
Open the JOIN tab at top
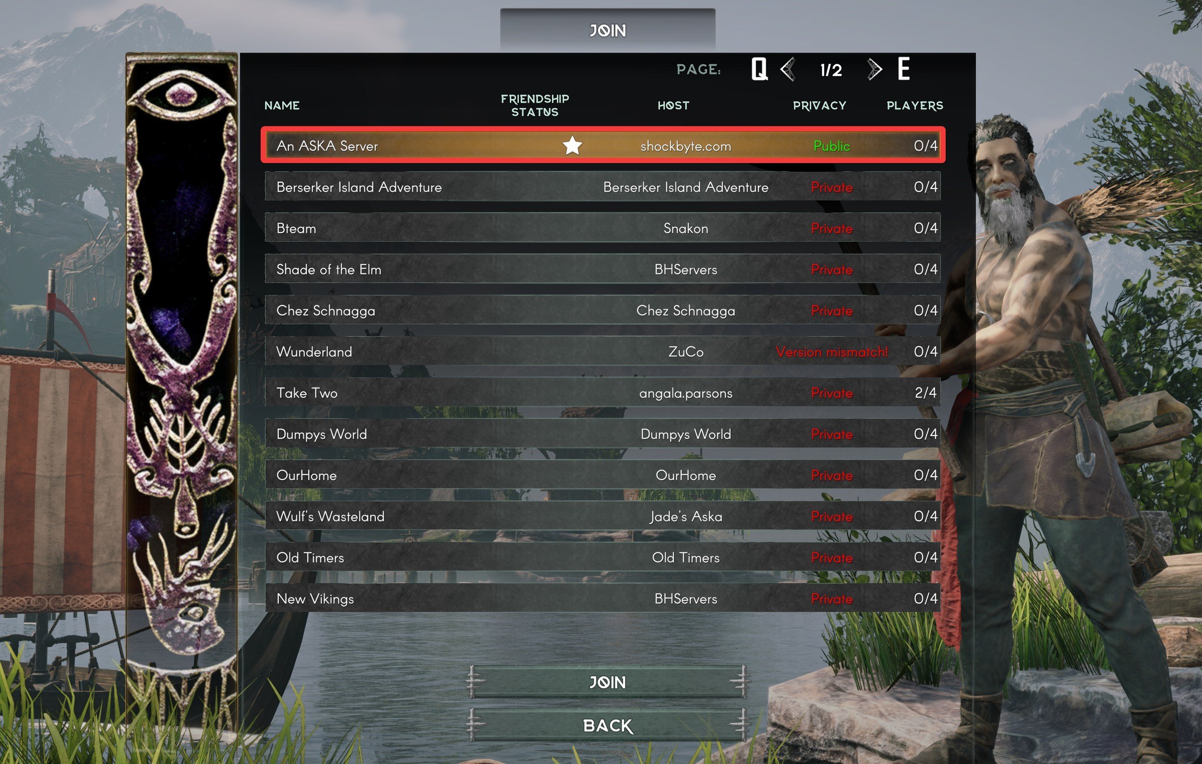[608, 30]
